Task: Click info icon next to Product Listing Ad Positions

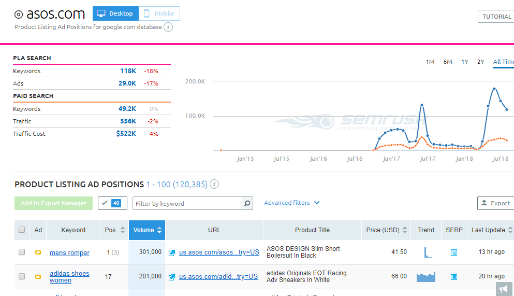Action: [214, 184]
